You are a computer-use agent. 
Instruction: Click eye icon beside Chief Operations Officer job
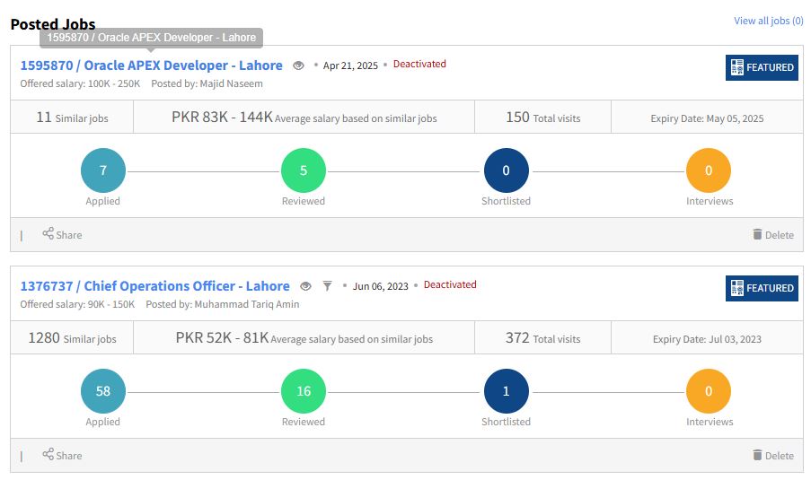(305, 286)
